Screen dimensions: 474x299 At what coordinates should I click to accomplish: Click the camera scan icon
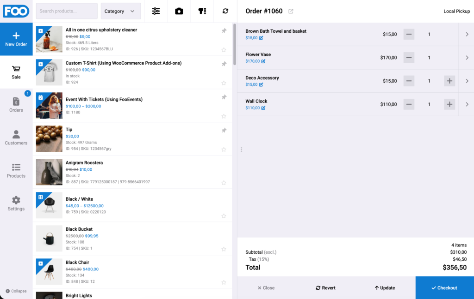coord(179,11)
